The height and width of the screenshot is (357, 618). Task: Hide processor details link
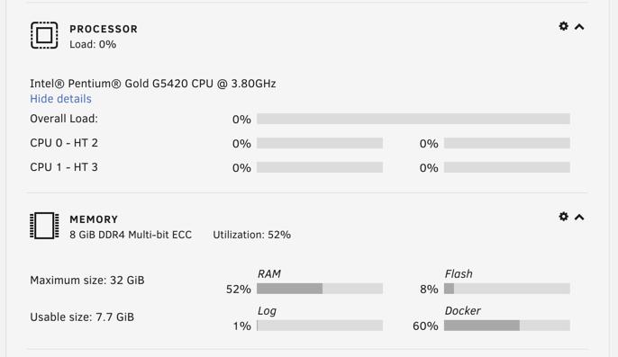pos(60,99)
